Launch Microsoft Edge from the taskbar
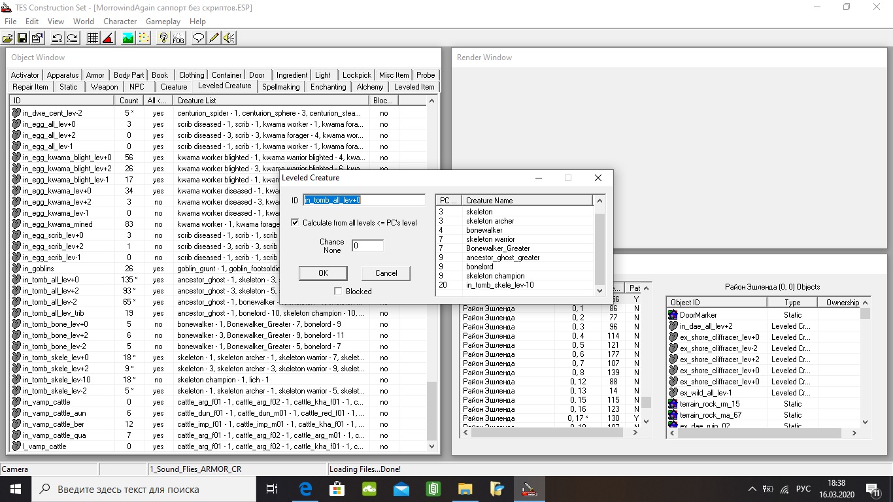Image resolution: width=893 pixels, height=502 pixels. pyautogui.click(x=305, y=489)
